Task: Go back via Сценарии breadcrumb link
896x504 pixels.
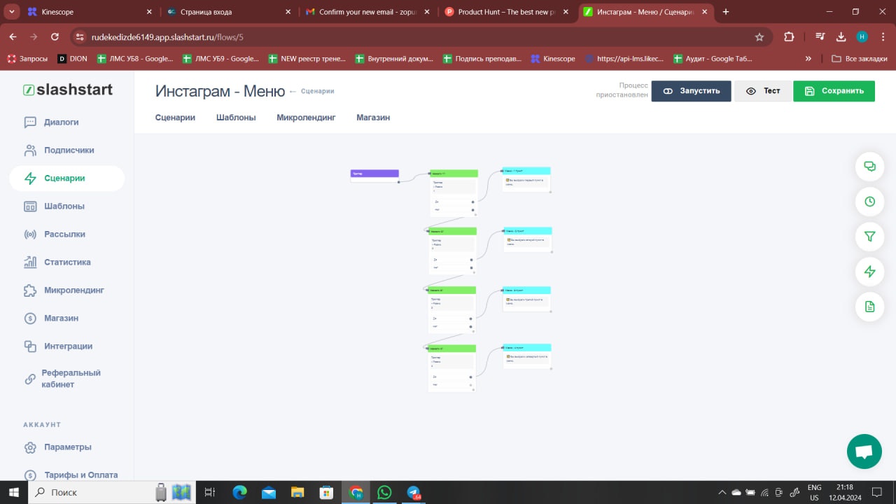Action: (x=317, y=91)
